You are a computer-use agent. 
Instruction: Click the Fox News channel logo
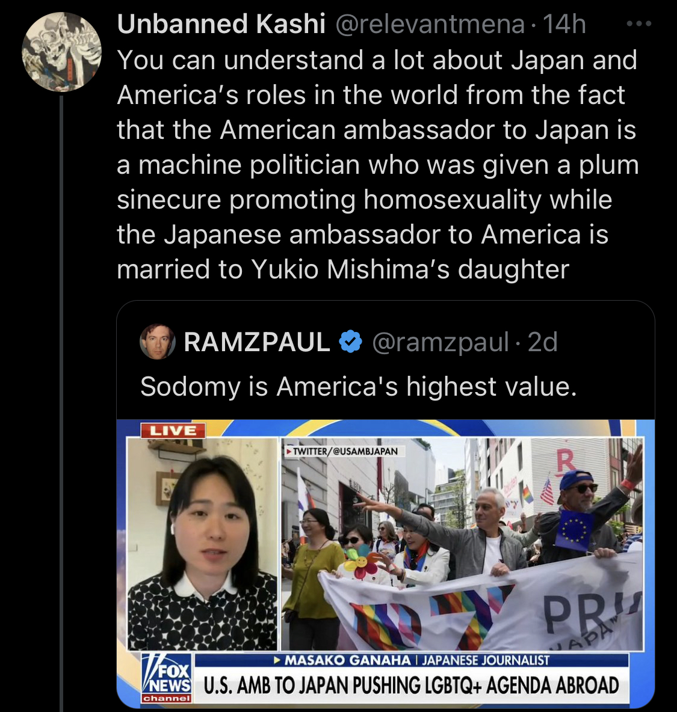click(166, 678)
